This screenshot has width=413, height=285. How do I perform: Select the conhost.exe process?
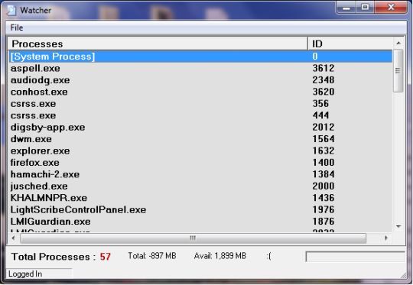tap(200, 92)
